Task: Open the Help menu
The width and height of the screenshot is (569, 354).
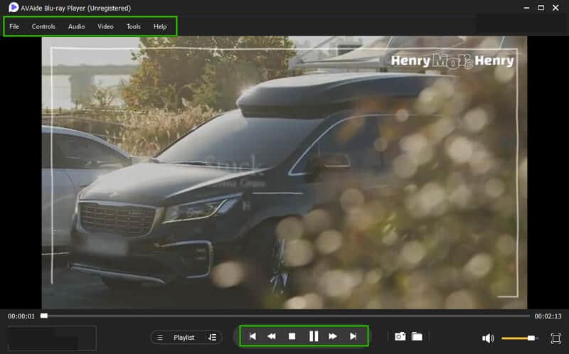Action: (160, 26)
